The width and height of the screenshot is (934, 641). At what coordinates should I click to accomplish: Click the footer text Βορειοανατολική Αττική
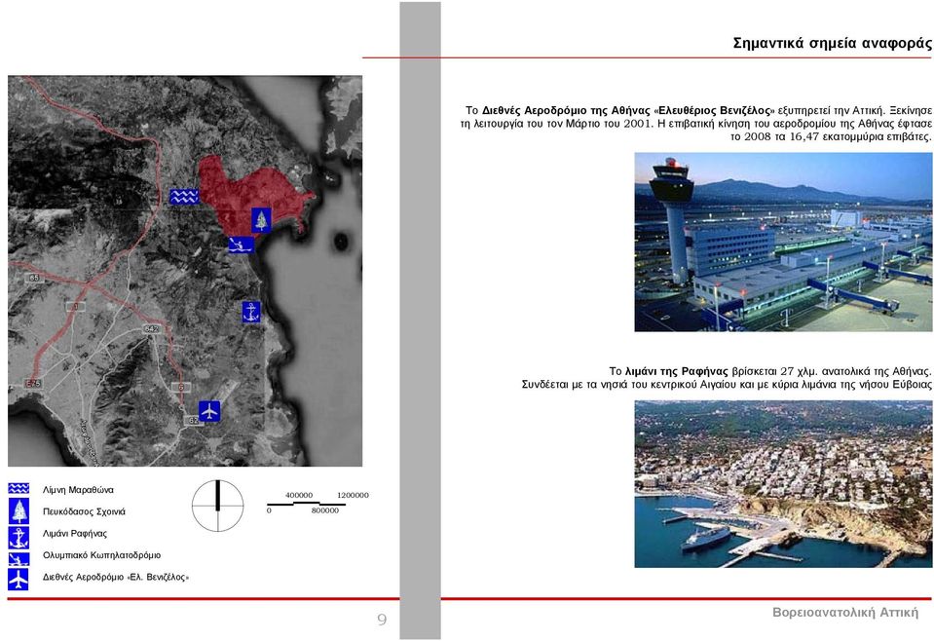click(845, 613)
